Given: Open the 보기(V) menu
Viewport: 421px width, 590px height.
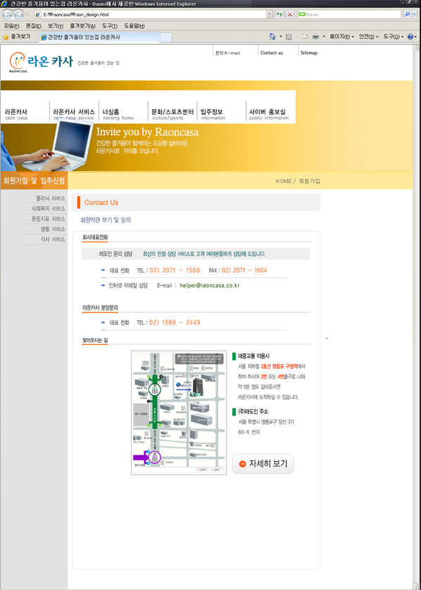Looking at the screenshot, I should (x=56, y=26).
